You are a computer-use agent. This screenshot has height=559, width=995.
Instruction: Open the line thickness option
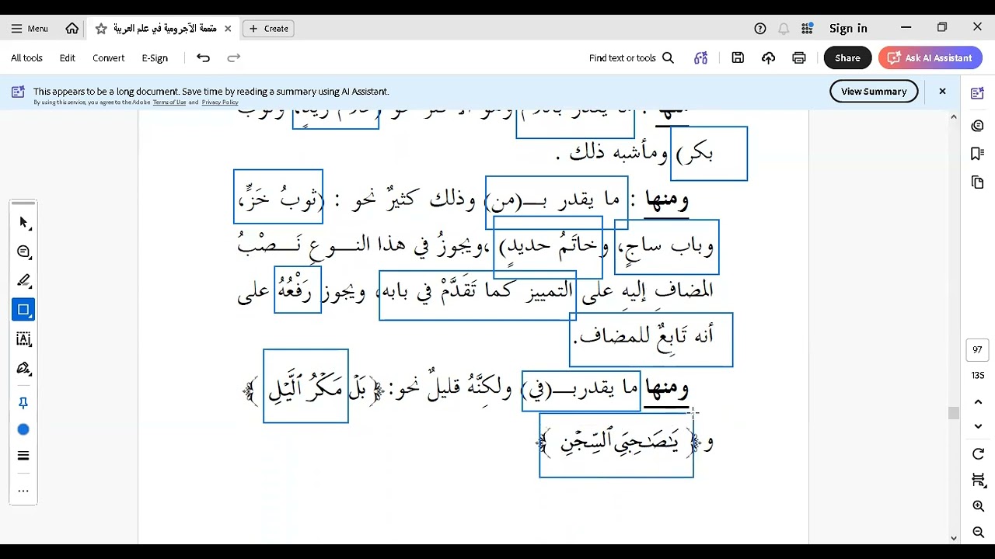point(23,456)
